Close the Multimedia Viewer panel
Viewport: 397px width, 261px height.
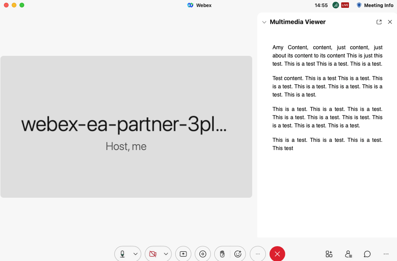click(390, 22)
